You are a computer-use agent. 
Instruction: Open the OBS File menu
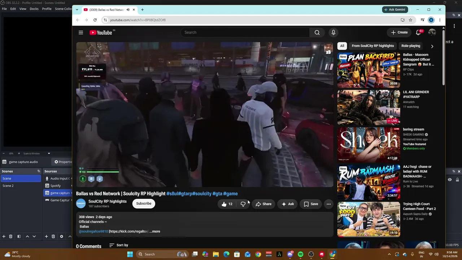tap(4, 9)
